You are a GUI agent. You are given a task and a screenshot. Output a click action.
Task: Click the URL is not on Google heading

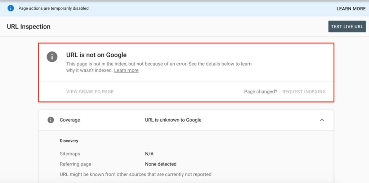96,55
